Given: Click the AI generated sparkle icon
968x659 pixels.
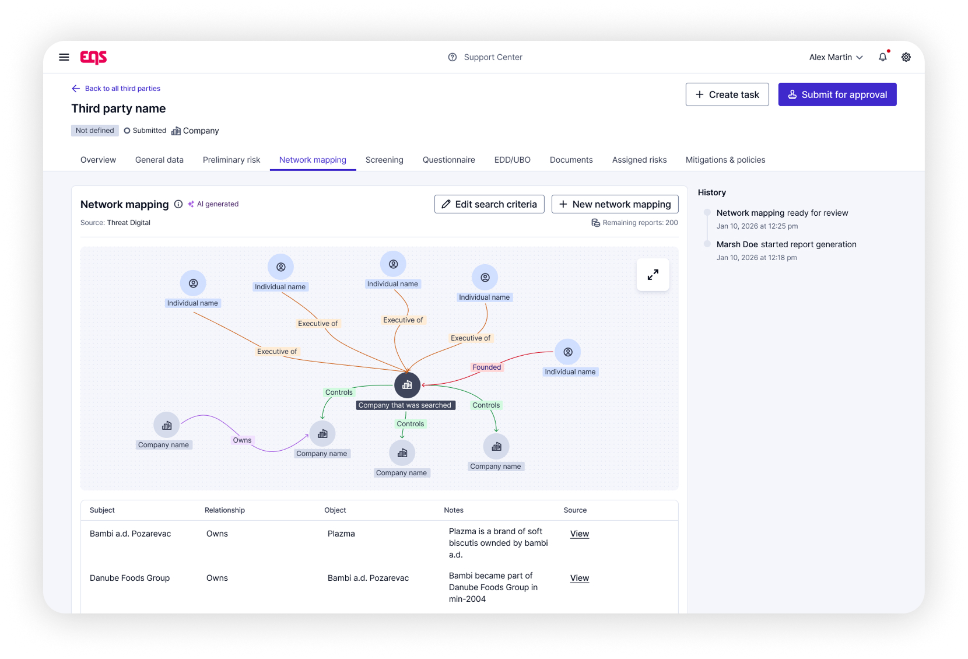Looking at the screenshot, I should click(x=191, y=204).
